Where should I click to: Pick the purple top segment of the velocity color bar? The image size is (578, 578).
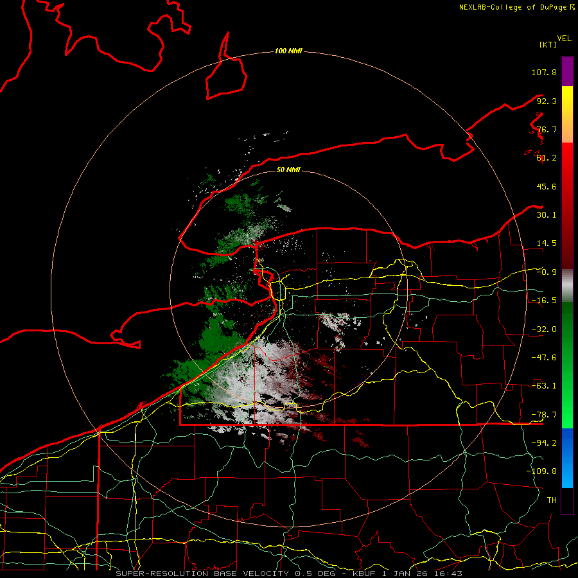point(567,71)
